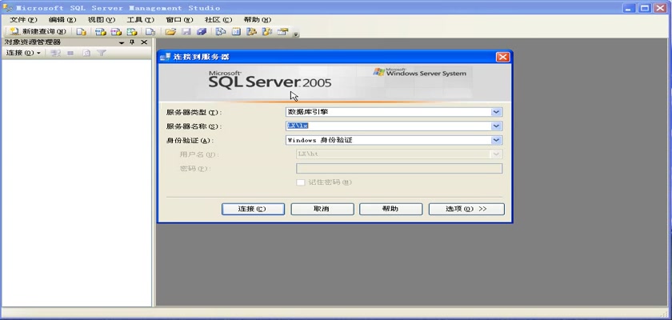Expand the 身份验证 dropdown
672x320 pixels.
[x=496, y=140]
